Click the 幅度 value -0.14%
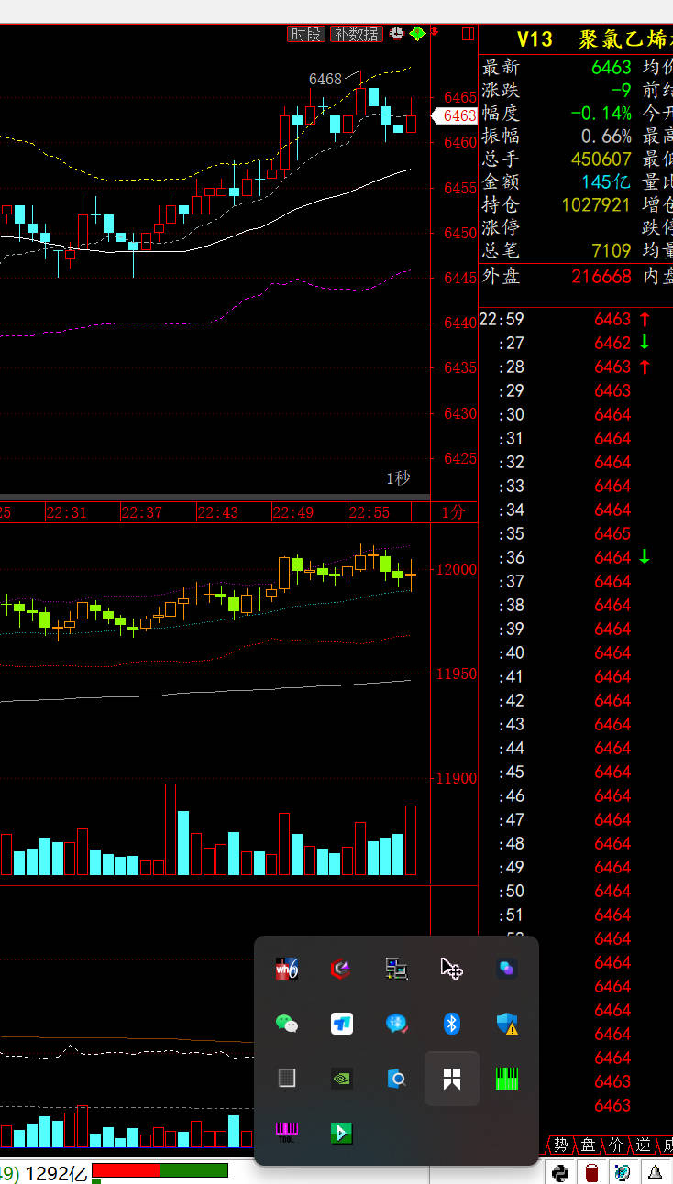 [x=601, y=113]
